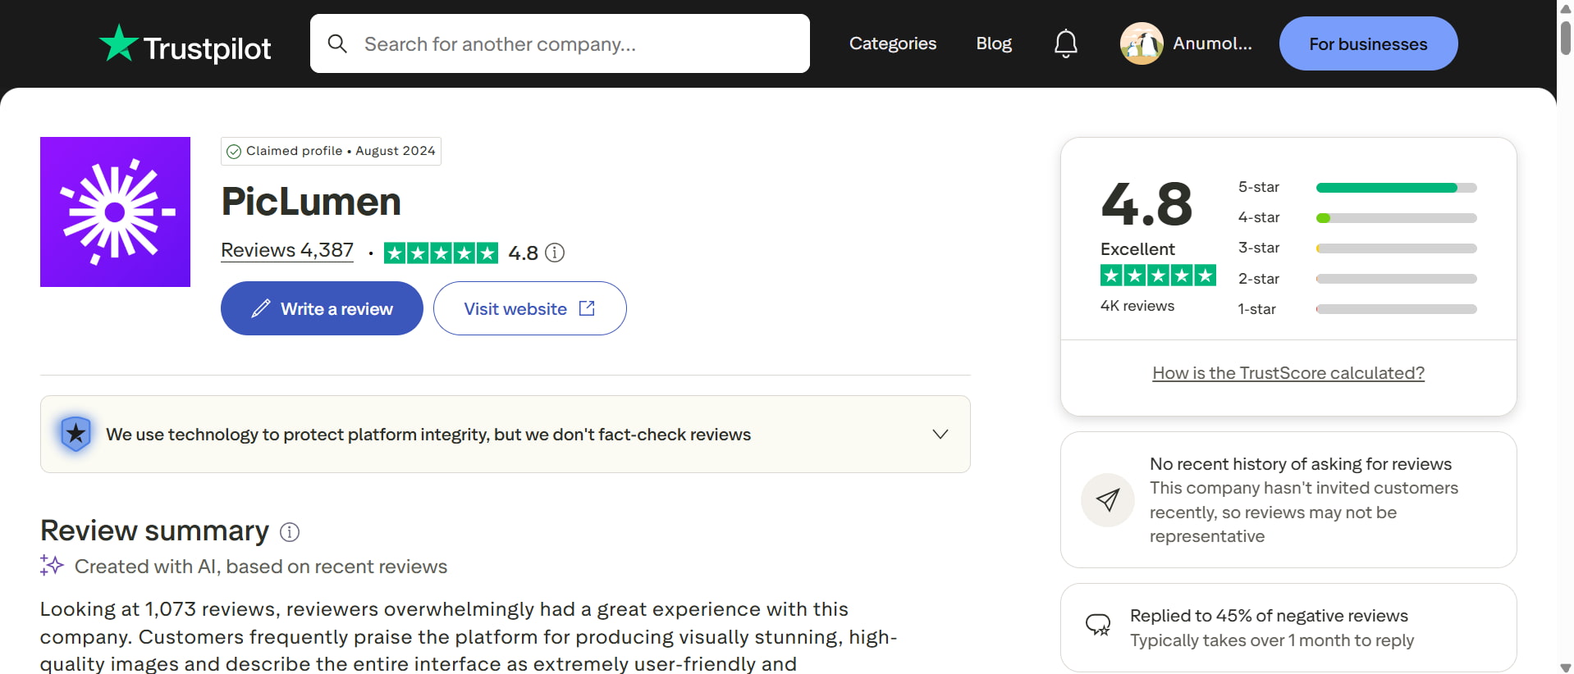Click the No recent history of asking text

[x=1301, y=464]
